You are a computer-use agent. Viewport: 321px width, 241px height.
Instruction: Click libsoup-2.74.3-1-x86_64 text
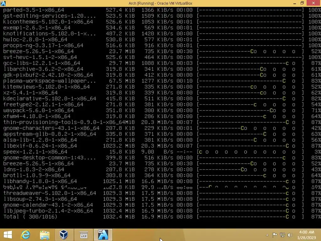[x=40, y=199]
